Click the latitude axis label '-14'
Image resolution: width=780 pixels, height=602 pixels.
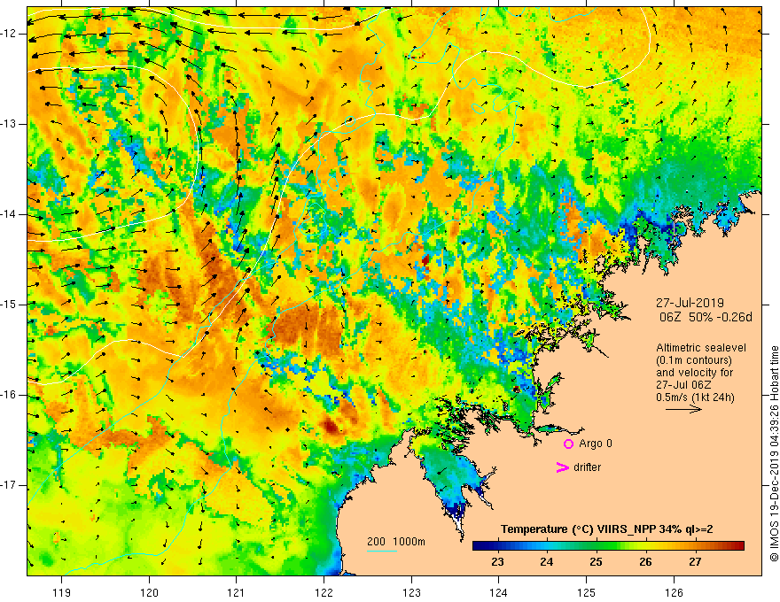[9, 214]
